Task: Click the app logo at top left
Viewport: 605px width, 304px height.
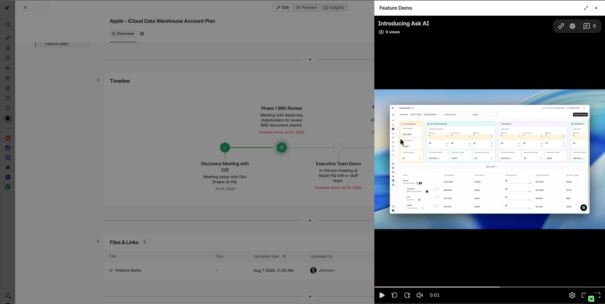Action: coord(7,8)
